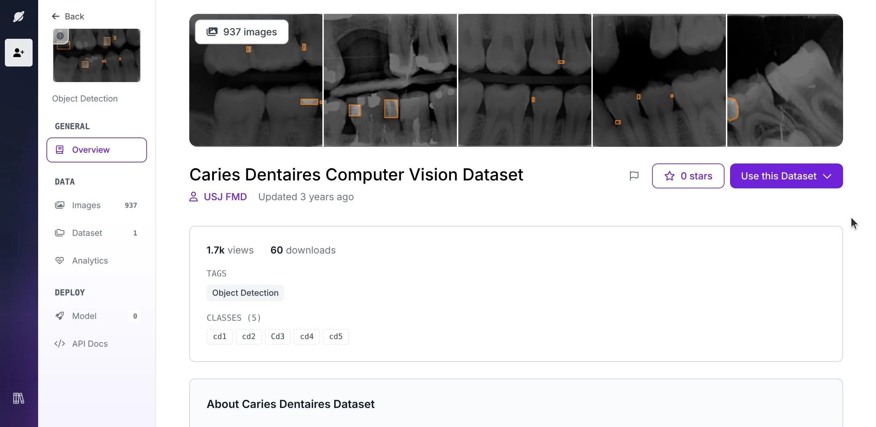Image resolution: width=876 pixels, height=427 pixels.
Task: Click the Cd3 class chip
Action: click(277, 336)
